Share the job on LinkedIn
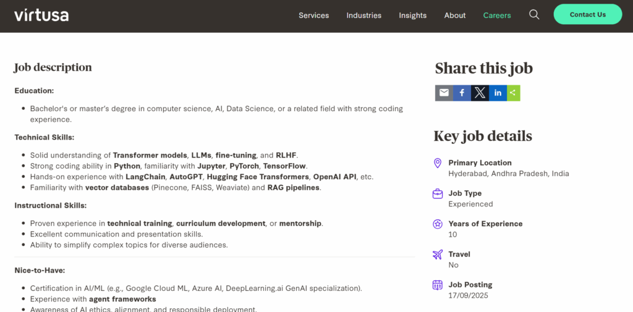Image resolution: width=633 pixels, height=312 pixels. (x=498, y=93)
